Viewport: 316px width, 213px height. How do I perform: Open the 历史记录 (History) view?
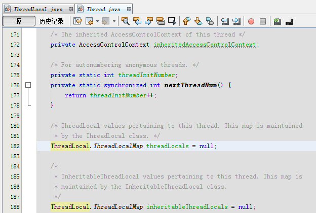point(51,21)
